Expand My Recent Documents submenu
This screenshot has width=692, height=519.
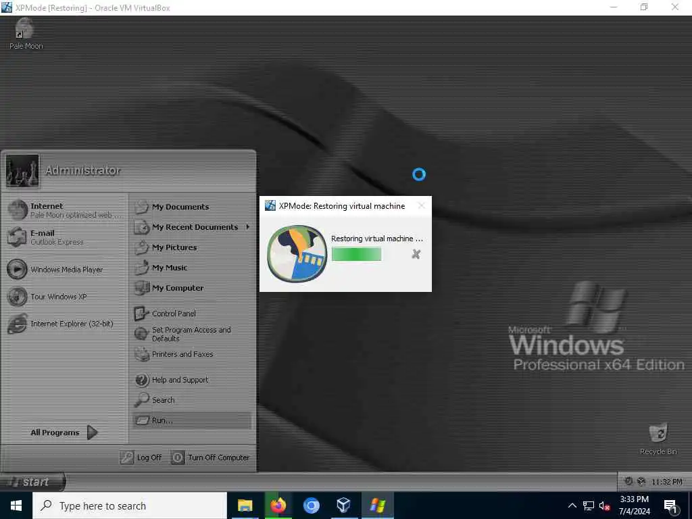[191, 227]
